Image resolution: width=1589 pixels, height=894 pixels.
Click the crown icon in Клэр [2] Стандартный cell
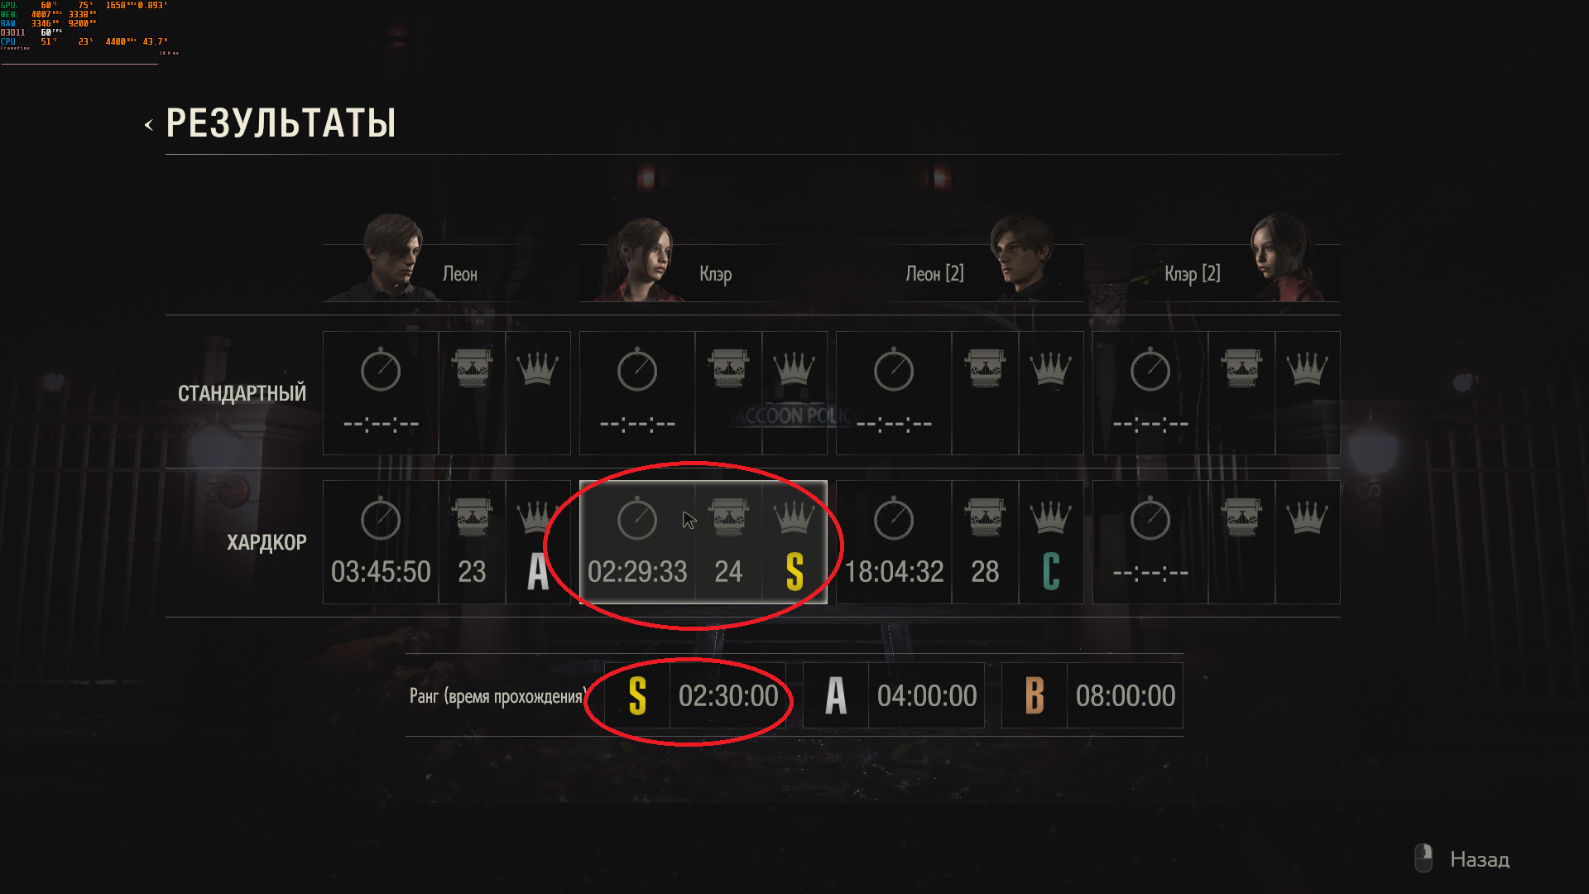click(1307, 368)
